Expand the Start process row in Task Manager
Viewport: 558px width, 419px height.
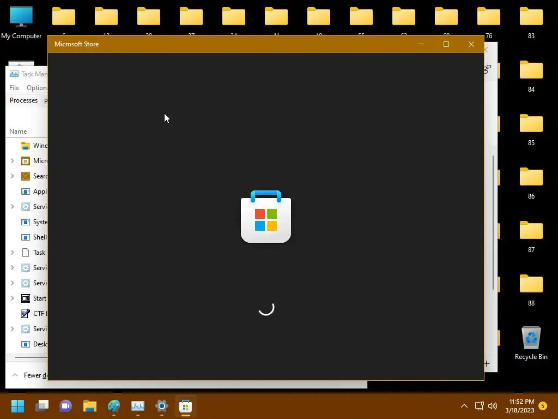[x=12, y=298]
